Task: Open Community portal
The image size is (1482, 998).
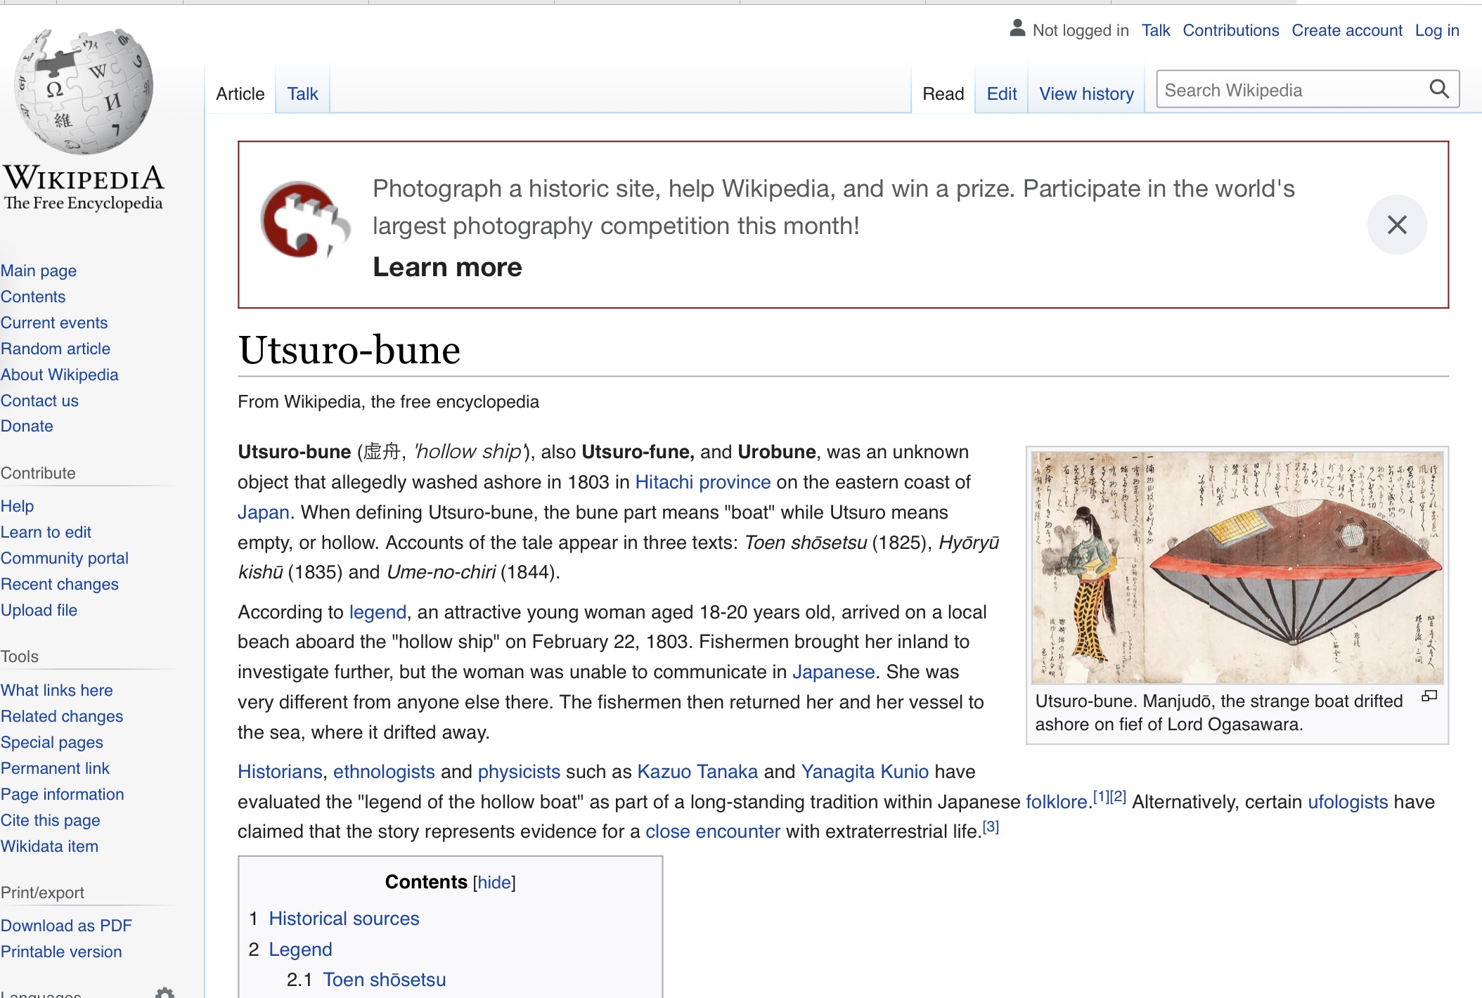Action: [x=65, y=558]
